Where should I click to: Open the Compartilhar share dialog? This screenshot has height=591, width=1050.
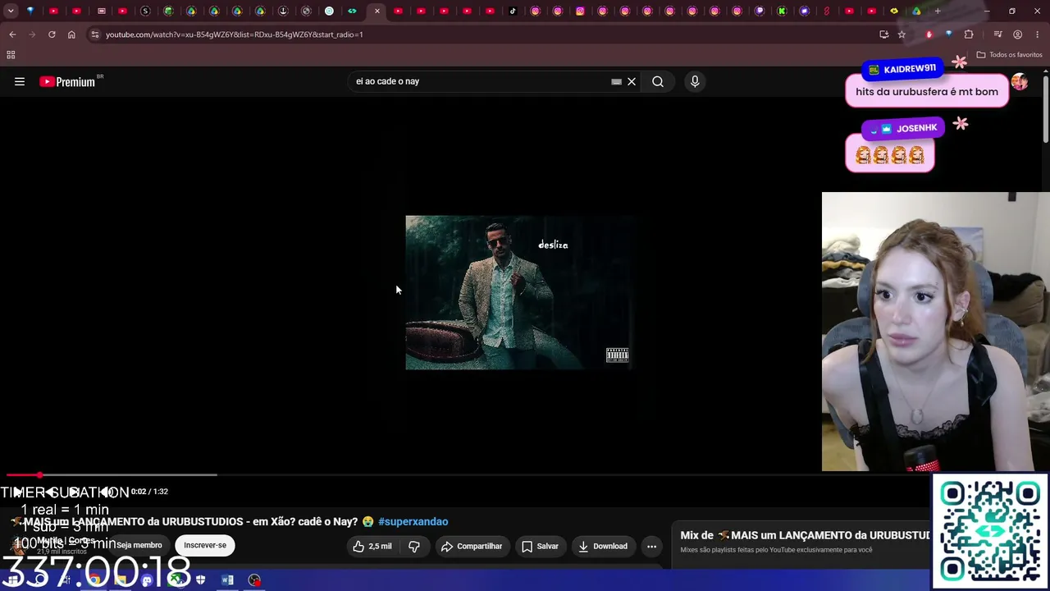point(472,546)
